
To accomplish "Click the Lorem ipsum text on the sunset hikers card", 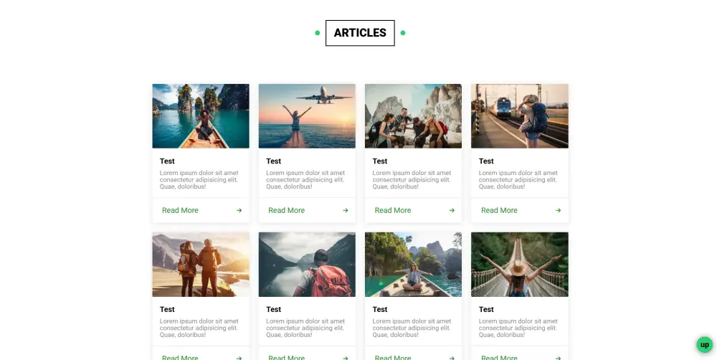I will [199, 328].
